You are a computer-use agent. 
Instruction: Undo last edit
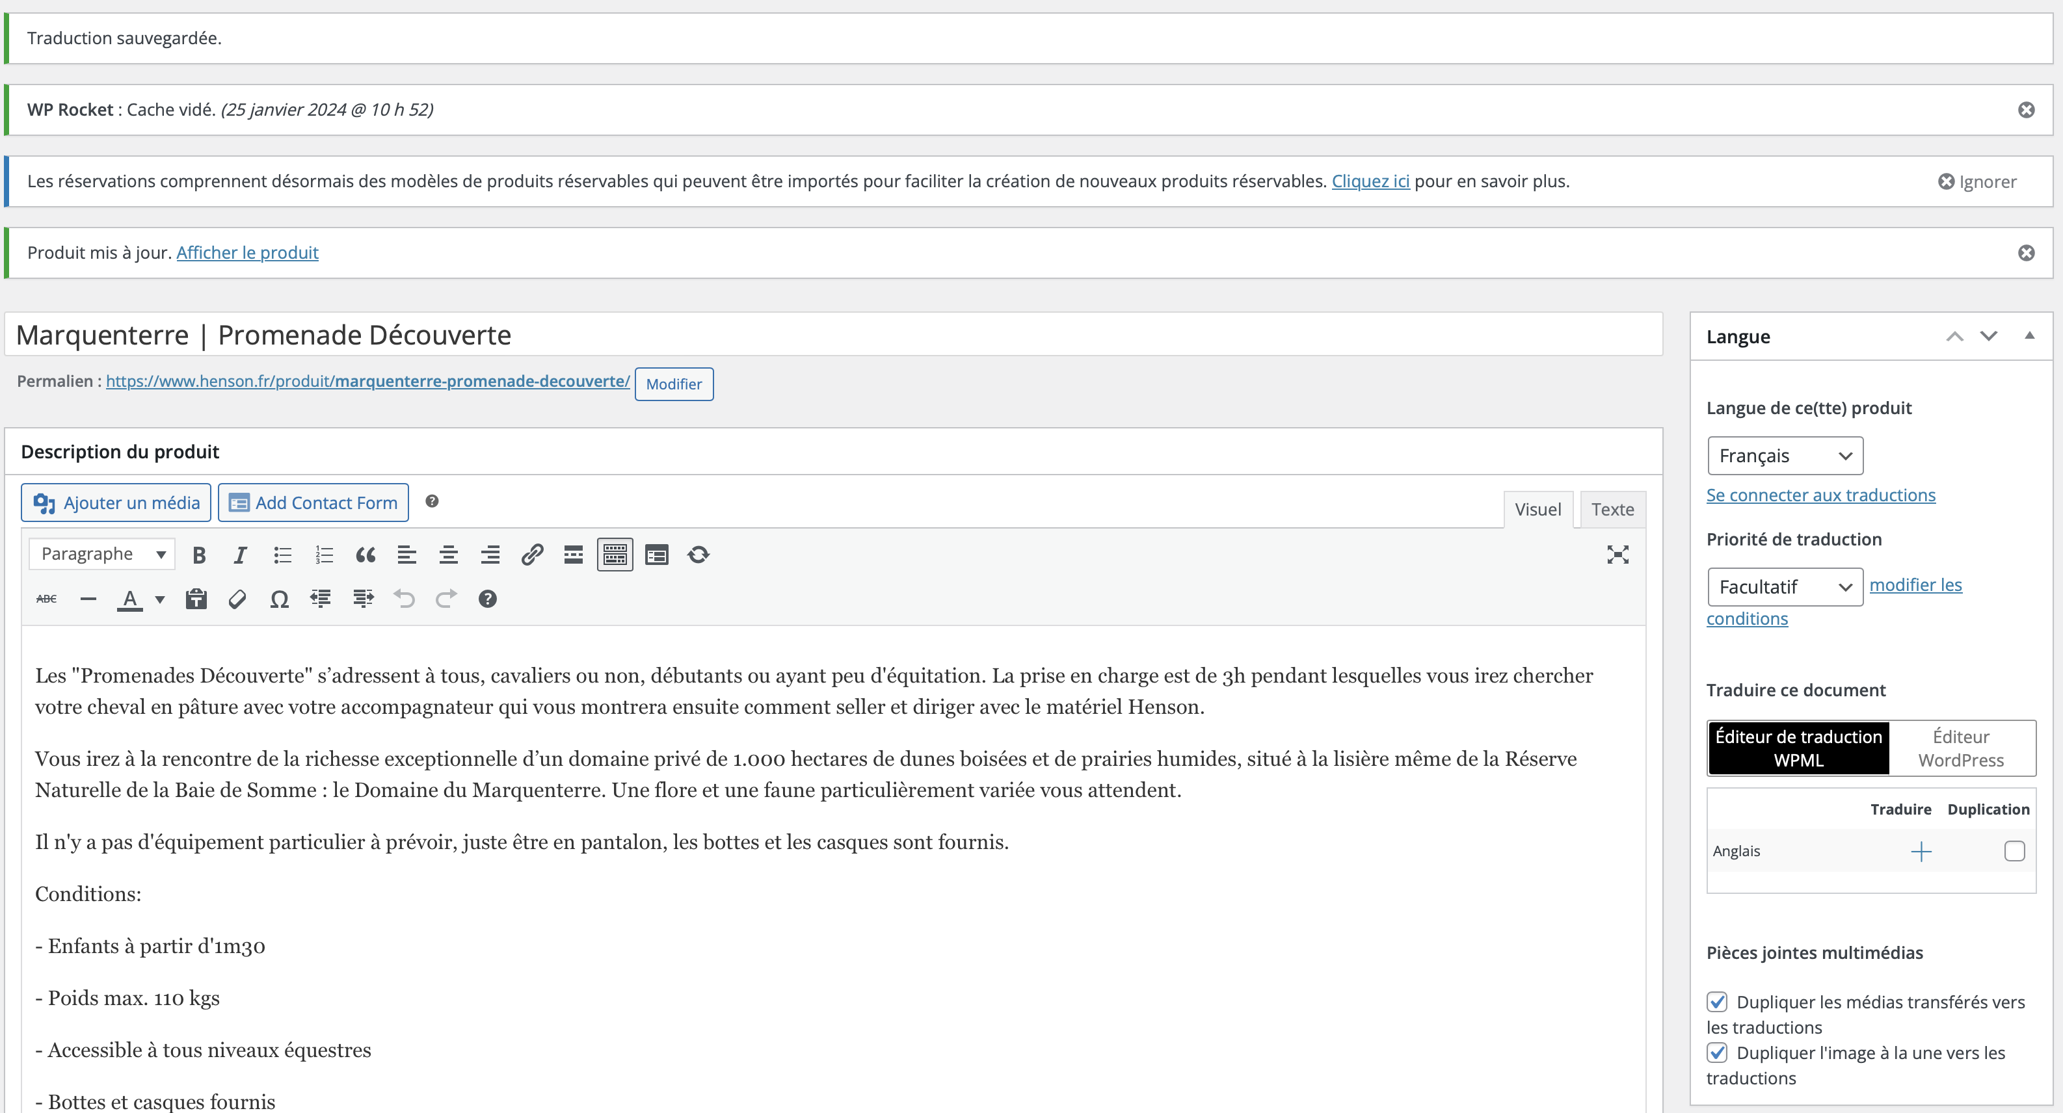[x=405, y=599]
